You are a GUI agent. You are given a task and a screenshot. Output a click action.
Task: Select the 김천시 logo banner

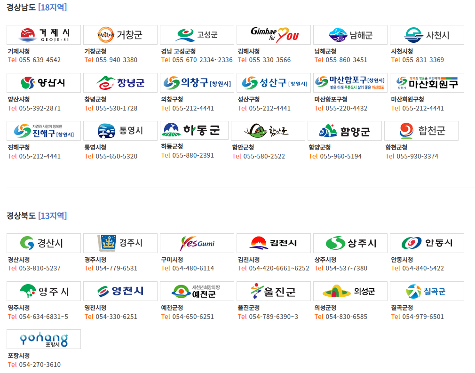click(x=274, y=243)
